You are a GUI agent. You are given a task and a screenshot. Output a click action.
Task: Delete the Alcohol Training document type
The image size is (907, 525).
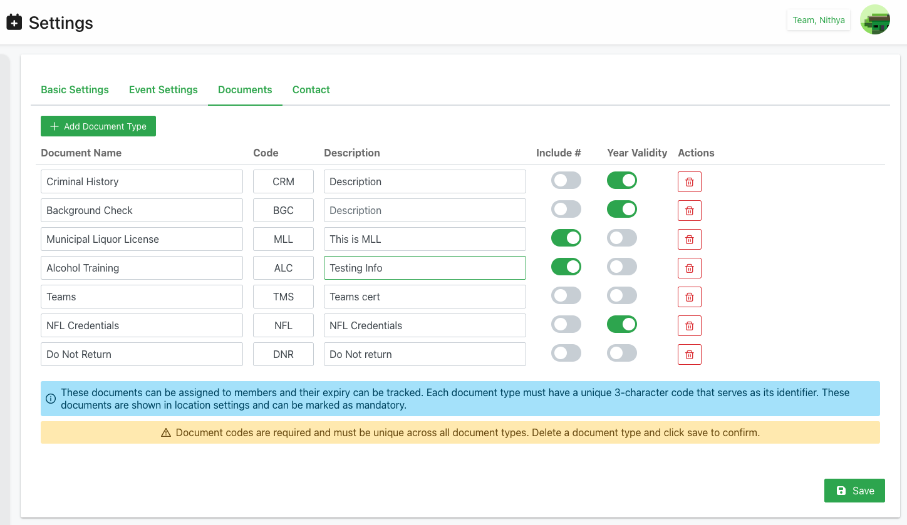coord(689,268)
